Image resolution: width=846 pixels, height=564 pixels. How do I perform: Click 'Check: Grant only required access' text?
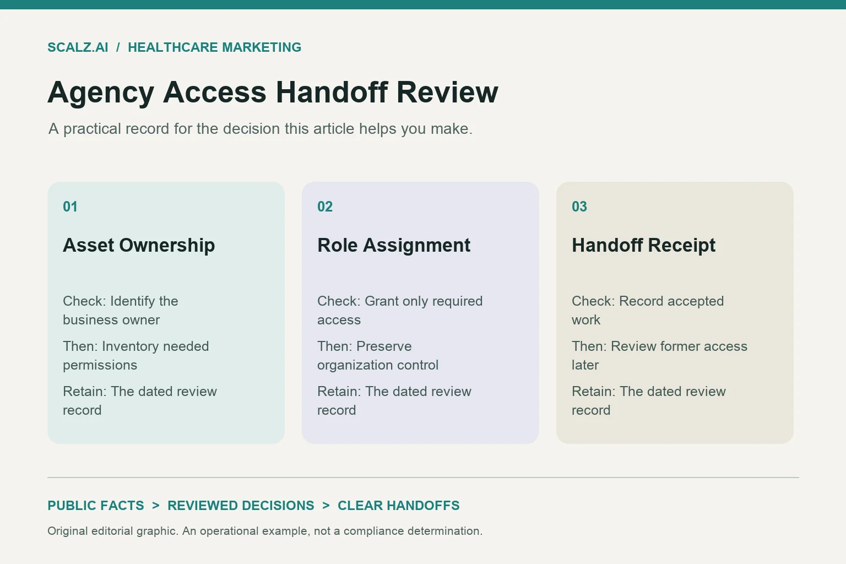coord(400,311)
